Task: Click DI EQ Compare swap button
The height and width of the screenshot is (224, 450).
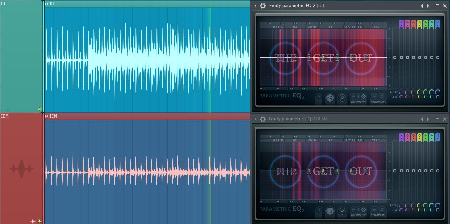Action: (382, 96)
